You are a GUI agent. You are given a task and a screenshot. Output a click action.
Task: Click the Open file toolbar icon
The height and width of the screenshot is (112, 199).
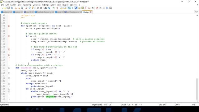click(5, 8)
